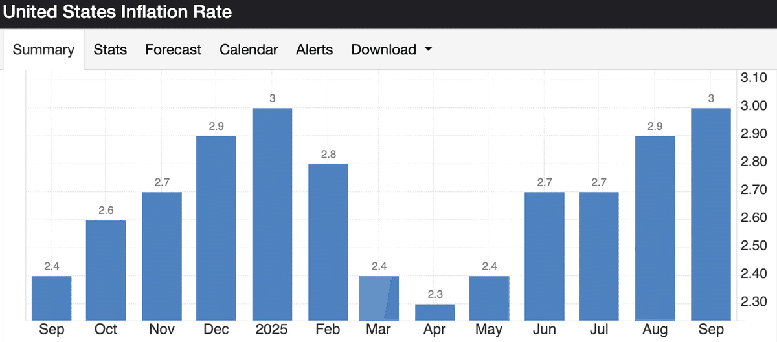Select the Aug bar showing 2.9
Screen dimensions: 777x342
click(656, 228)
